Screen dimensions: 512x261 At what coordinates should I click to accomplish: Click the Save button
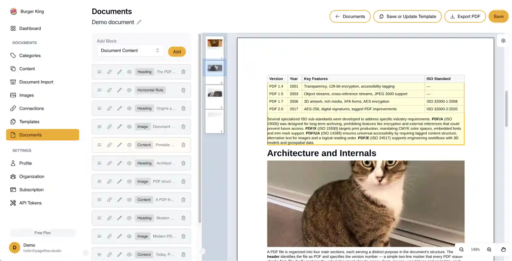(x=498, y=16)
